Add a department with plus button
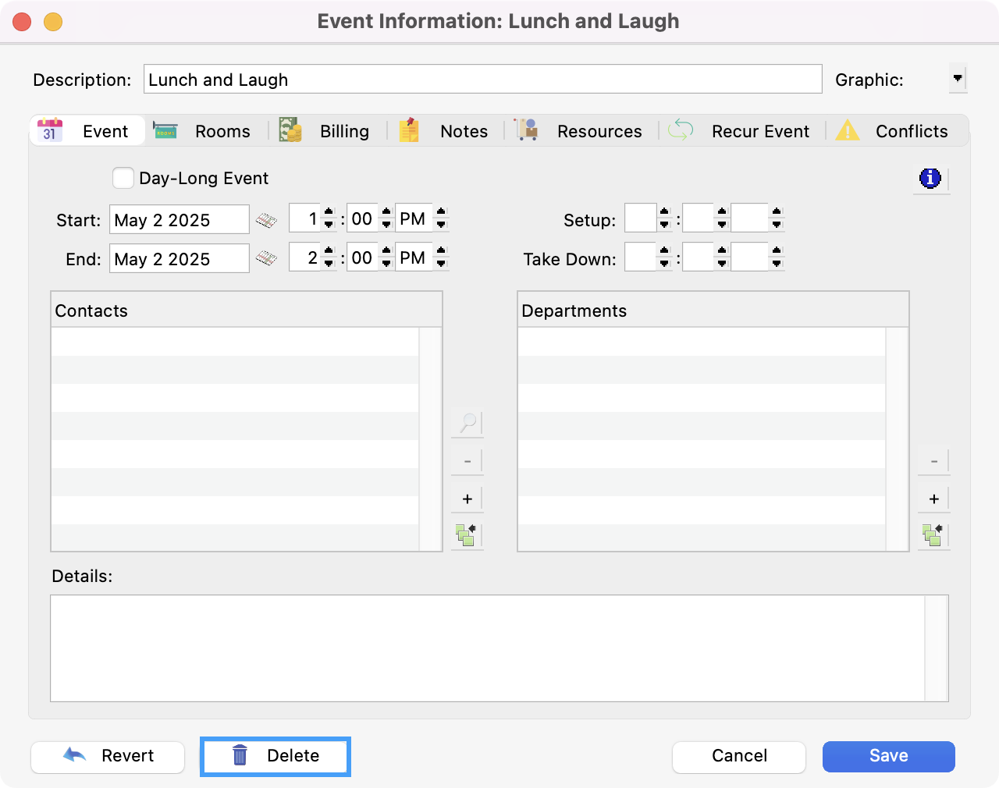999x788 pixels. pyautogui.click(x=933, y=499)
